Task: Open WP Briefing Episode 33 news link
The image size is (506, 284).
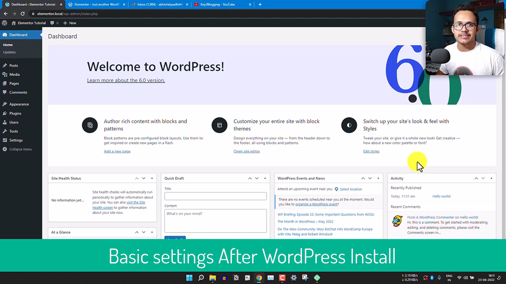Action: [x=326, y=215]
